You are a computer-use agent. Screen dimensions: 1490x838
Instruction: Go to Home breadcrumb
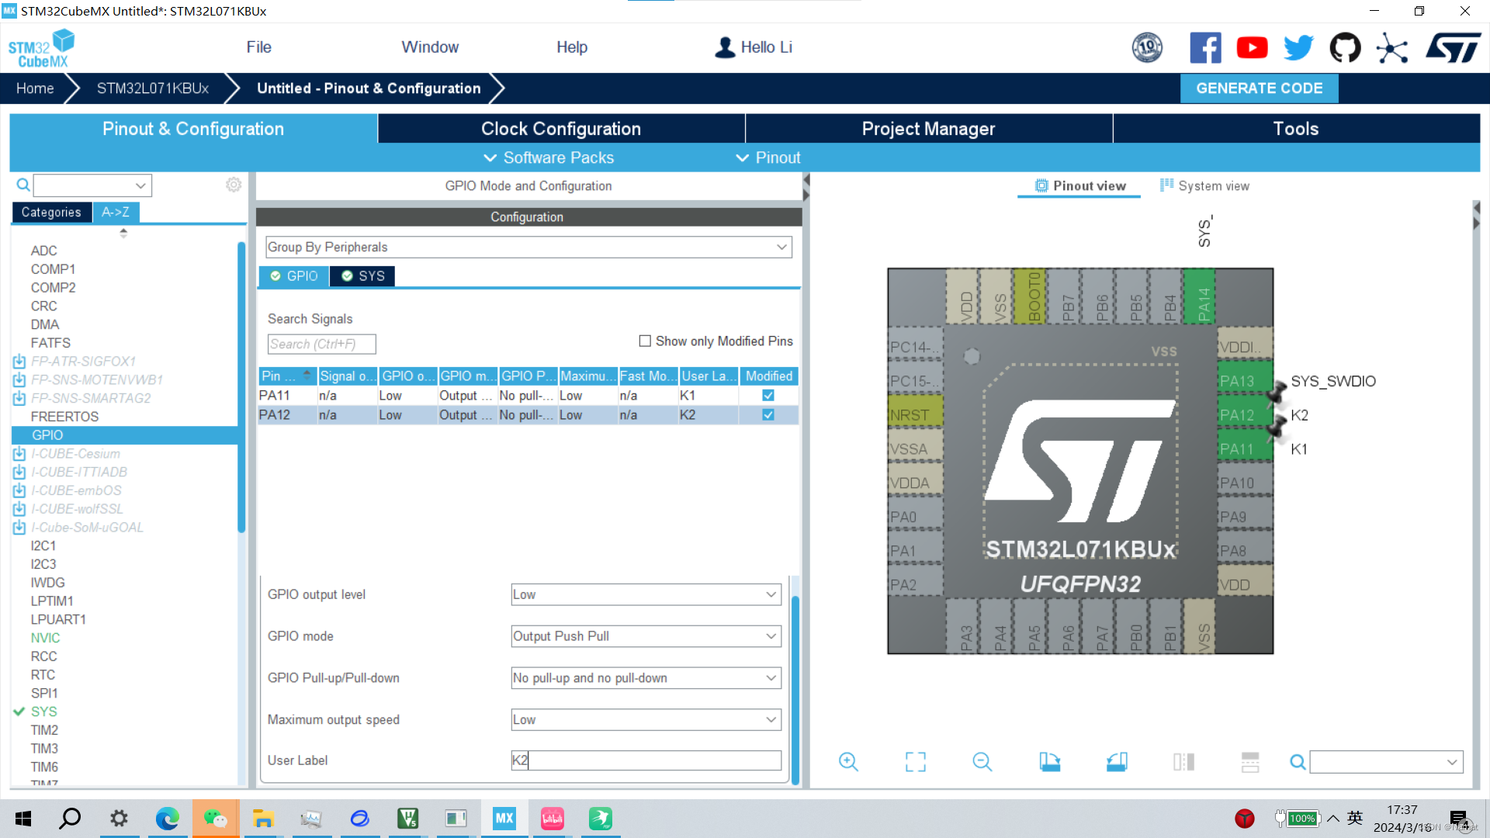(35, 88)
